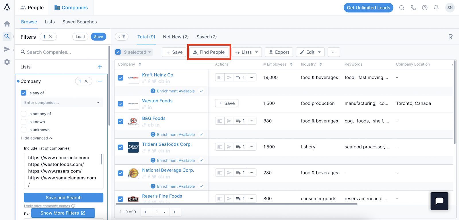Add a new list with plus icon

tap(100, 67)
